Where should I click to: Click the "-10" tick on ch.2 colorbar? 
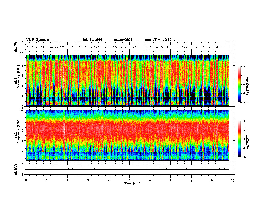tap(244, 157)
